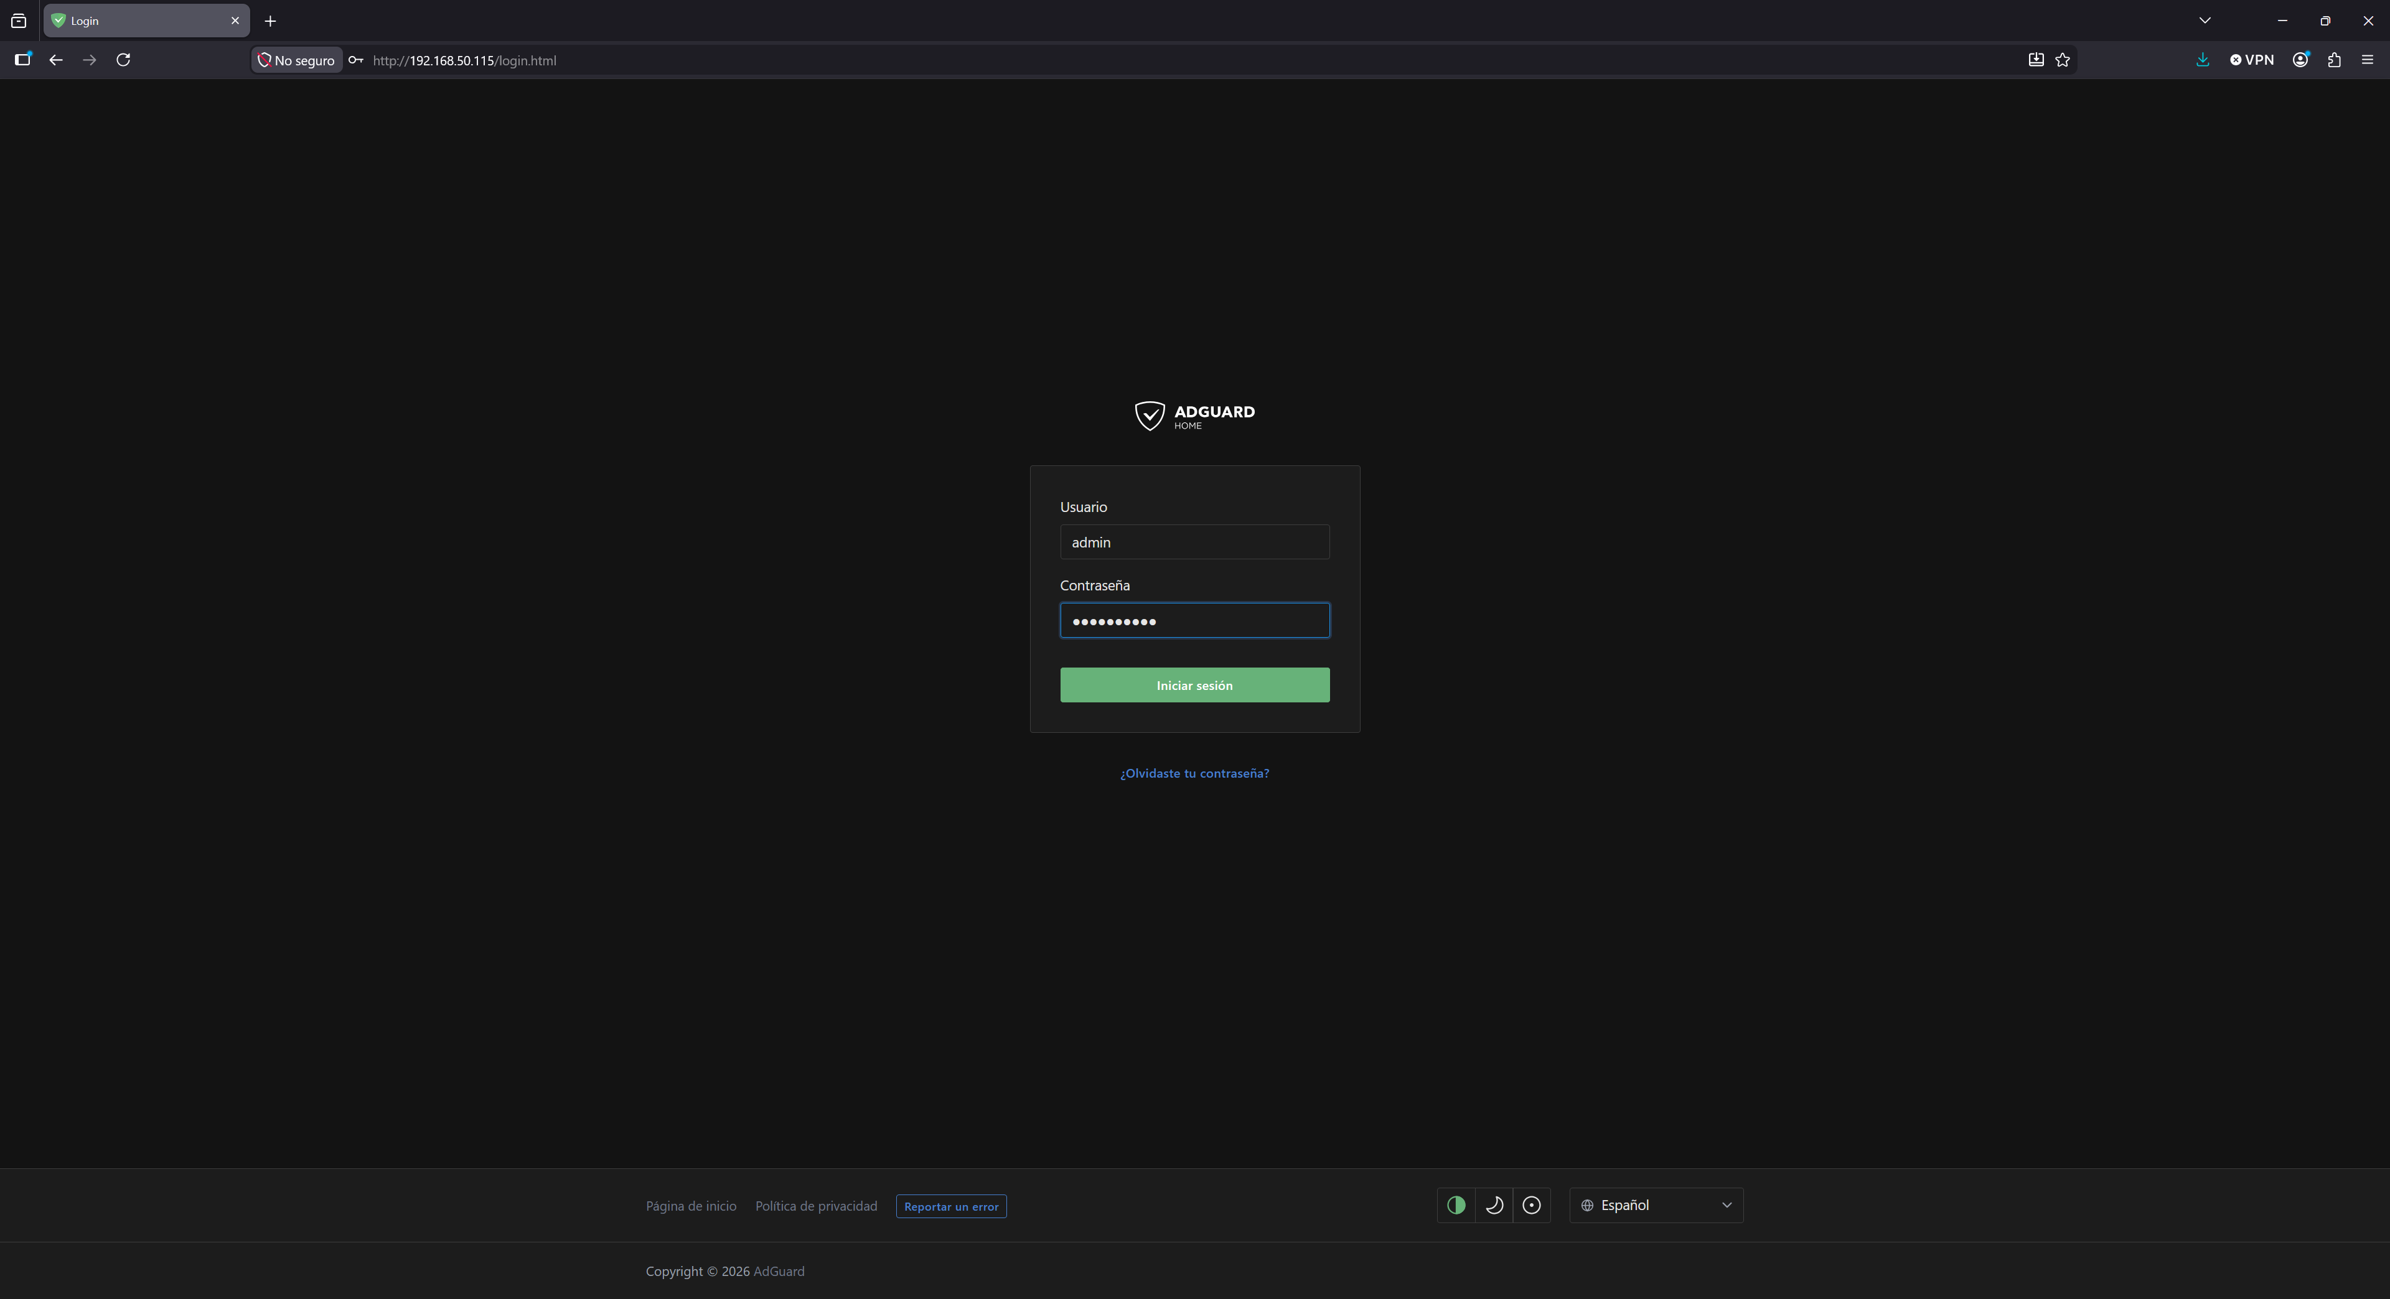Toggle the browser sidebar icon
Viewport: 2390px width, 1299px height.
tap(22, 60)
